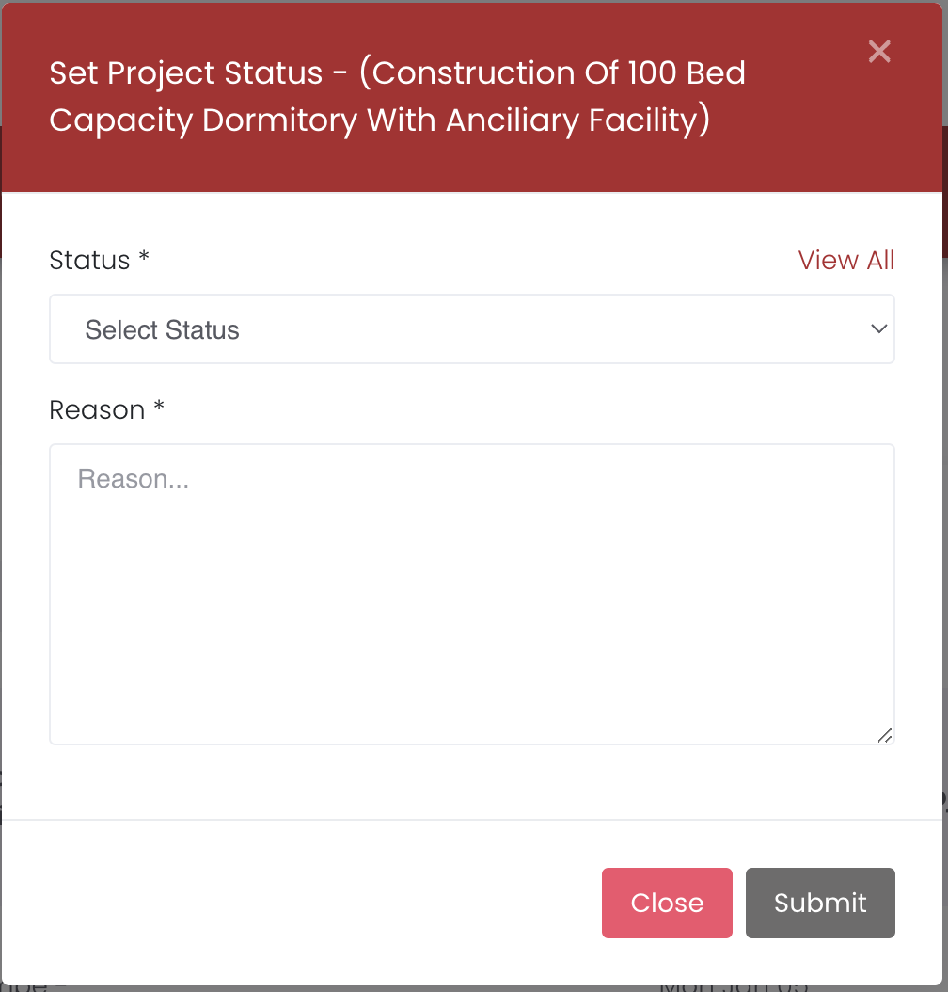The image size is (948, 992).
Task: Submit the project status form
Action: pos(820,903)
